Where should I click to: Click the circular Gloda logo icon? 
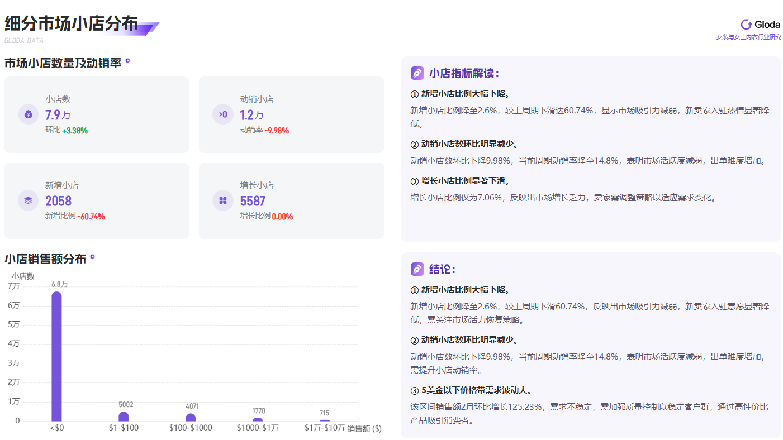746,24
